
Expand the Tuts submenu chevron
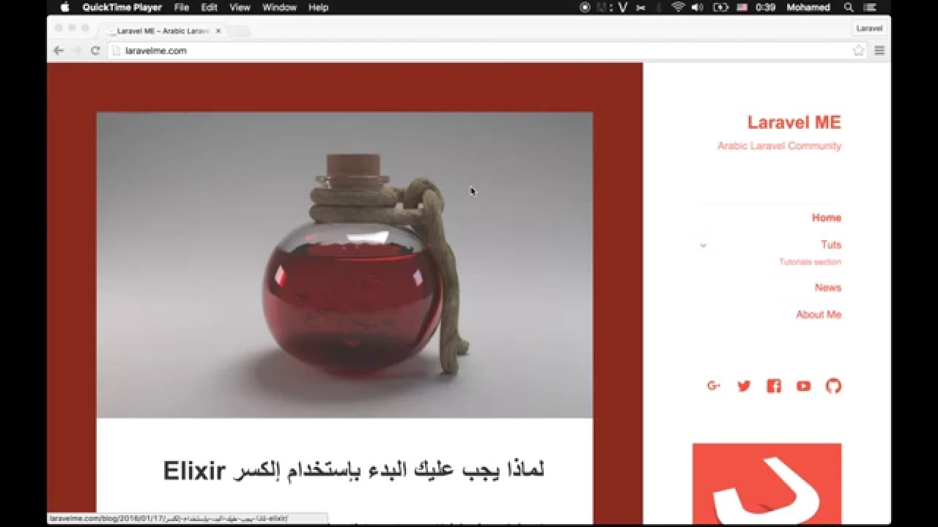[x=703, y=245]
